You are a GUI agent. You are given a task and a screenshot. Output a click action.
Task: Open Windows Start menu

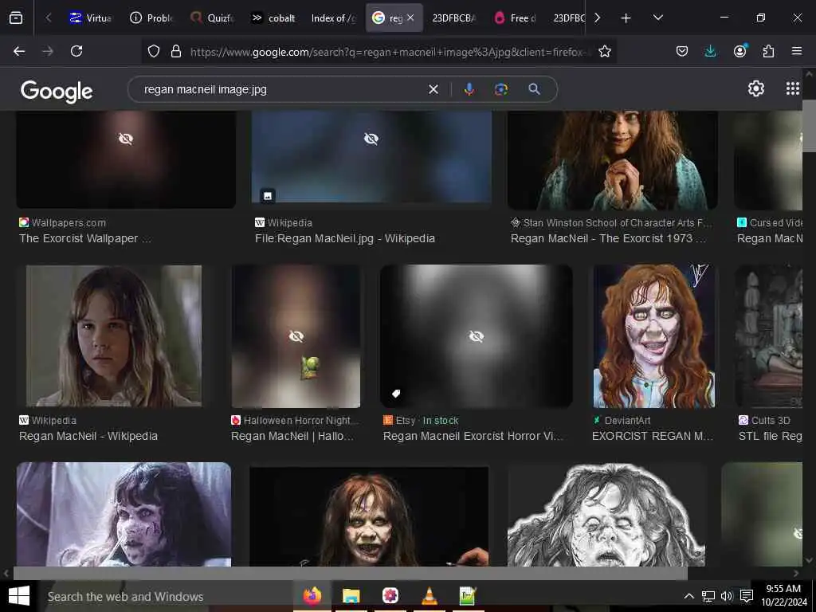[19, 596]
